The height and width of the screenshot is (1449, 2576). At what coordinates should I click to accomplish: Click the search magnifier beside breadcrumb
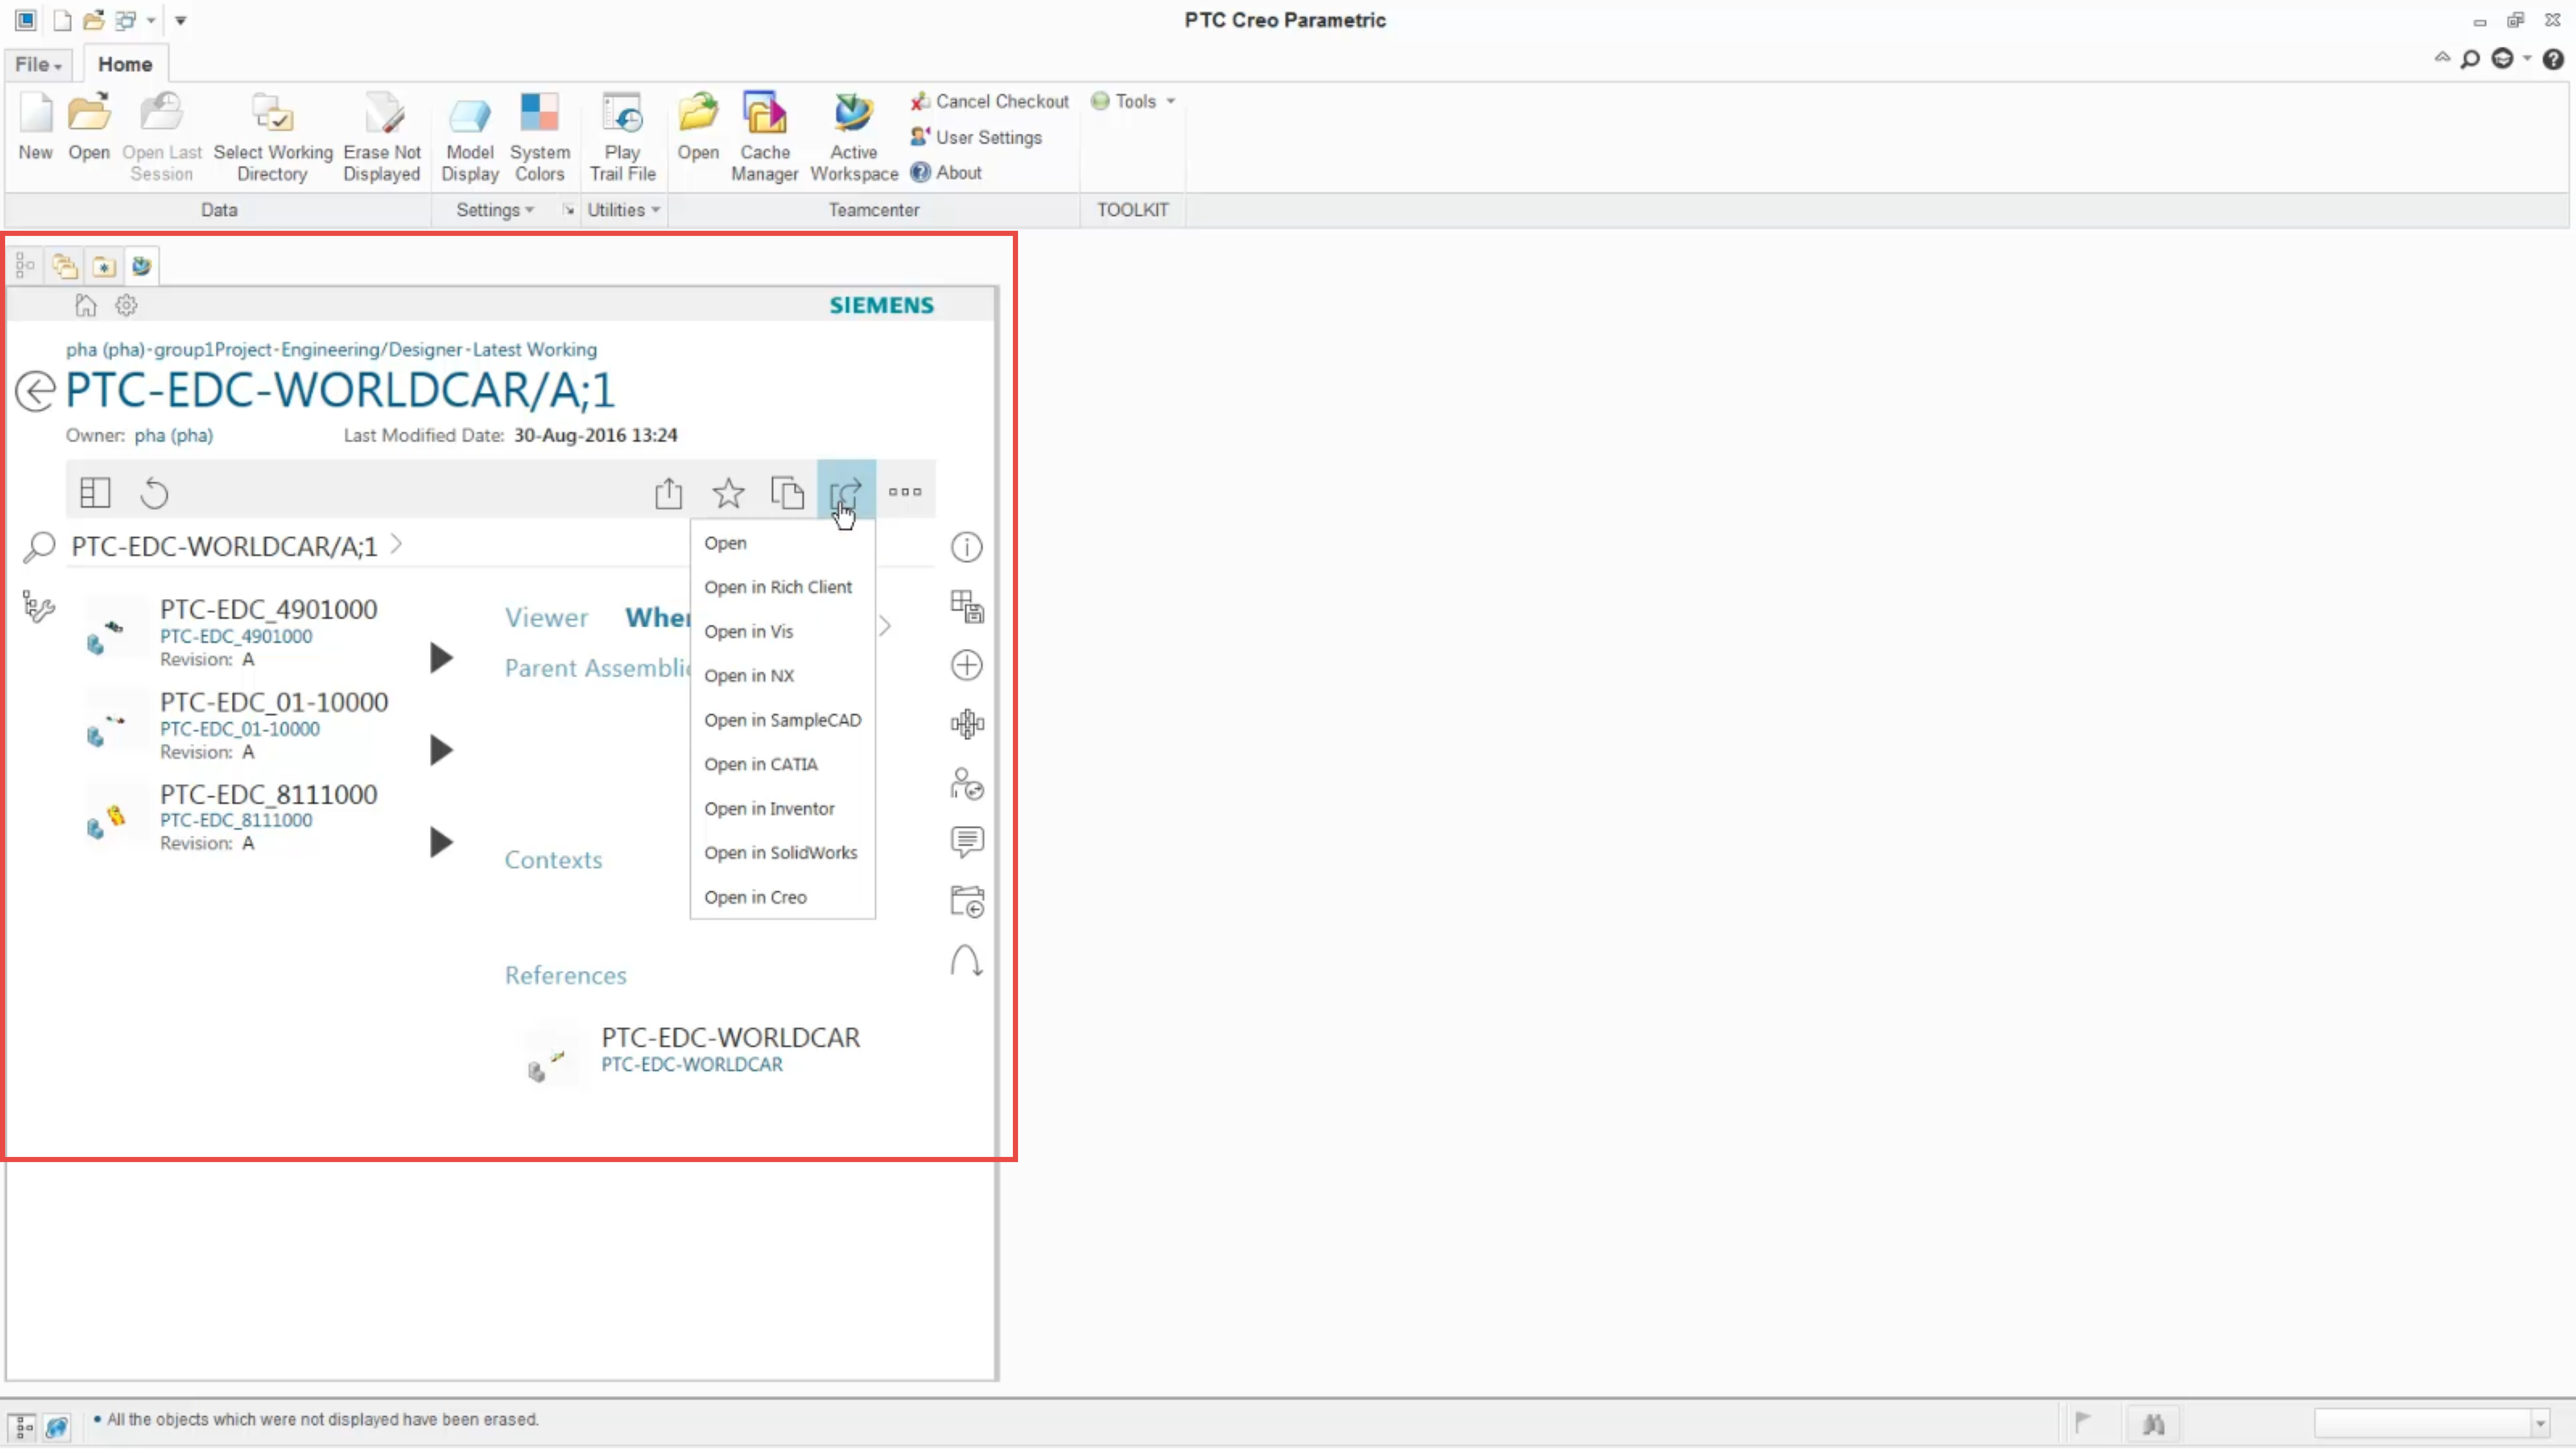pyautogui.click(x=39, y=547)
